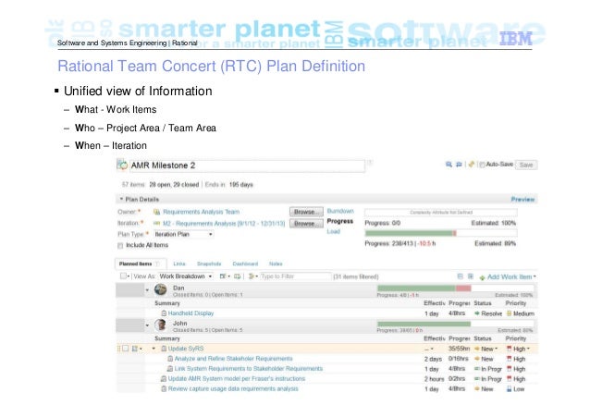Click the iteration icon beside M2 - Requirements Analysis
Viewport: 590px width, 417px height.
pos(157,224)
